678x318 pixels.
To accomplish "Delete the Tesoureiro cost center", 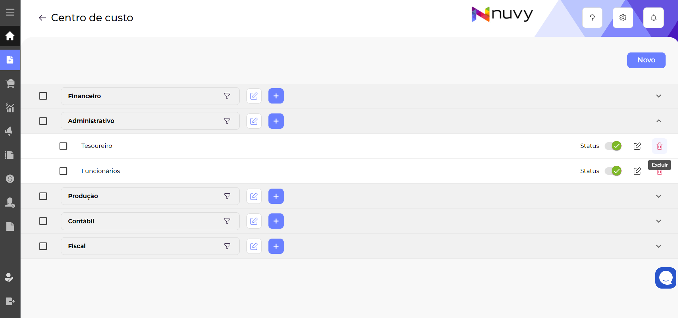I will 659,146.
